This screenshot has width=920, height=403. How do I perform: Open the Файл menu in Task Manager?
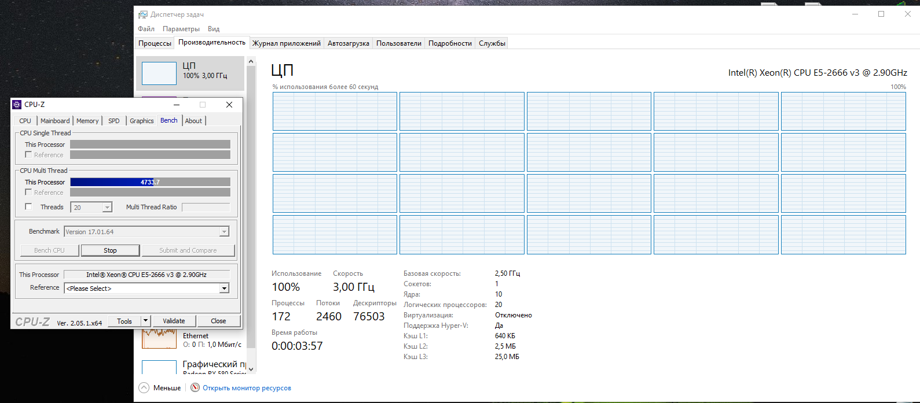[x=146, y=29]
